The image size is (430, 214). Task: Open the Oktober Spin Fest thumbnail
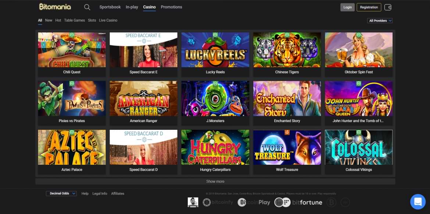click(359, 50)
